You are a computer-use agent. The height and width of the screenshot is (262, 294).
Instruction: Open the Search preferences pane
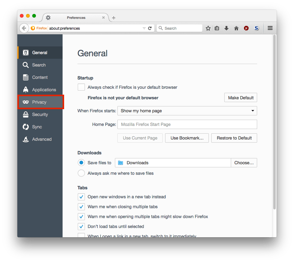coord(40,65)
